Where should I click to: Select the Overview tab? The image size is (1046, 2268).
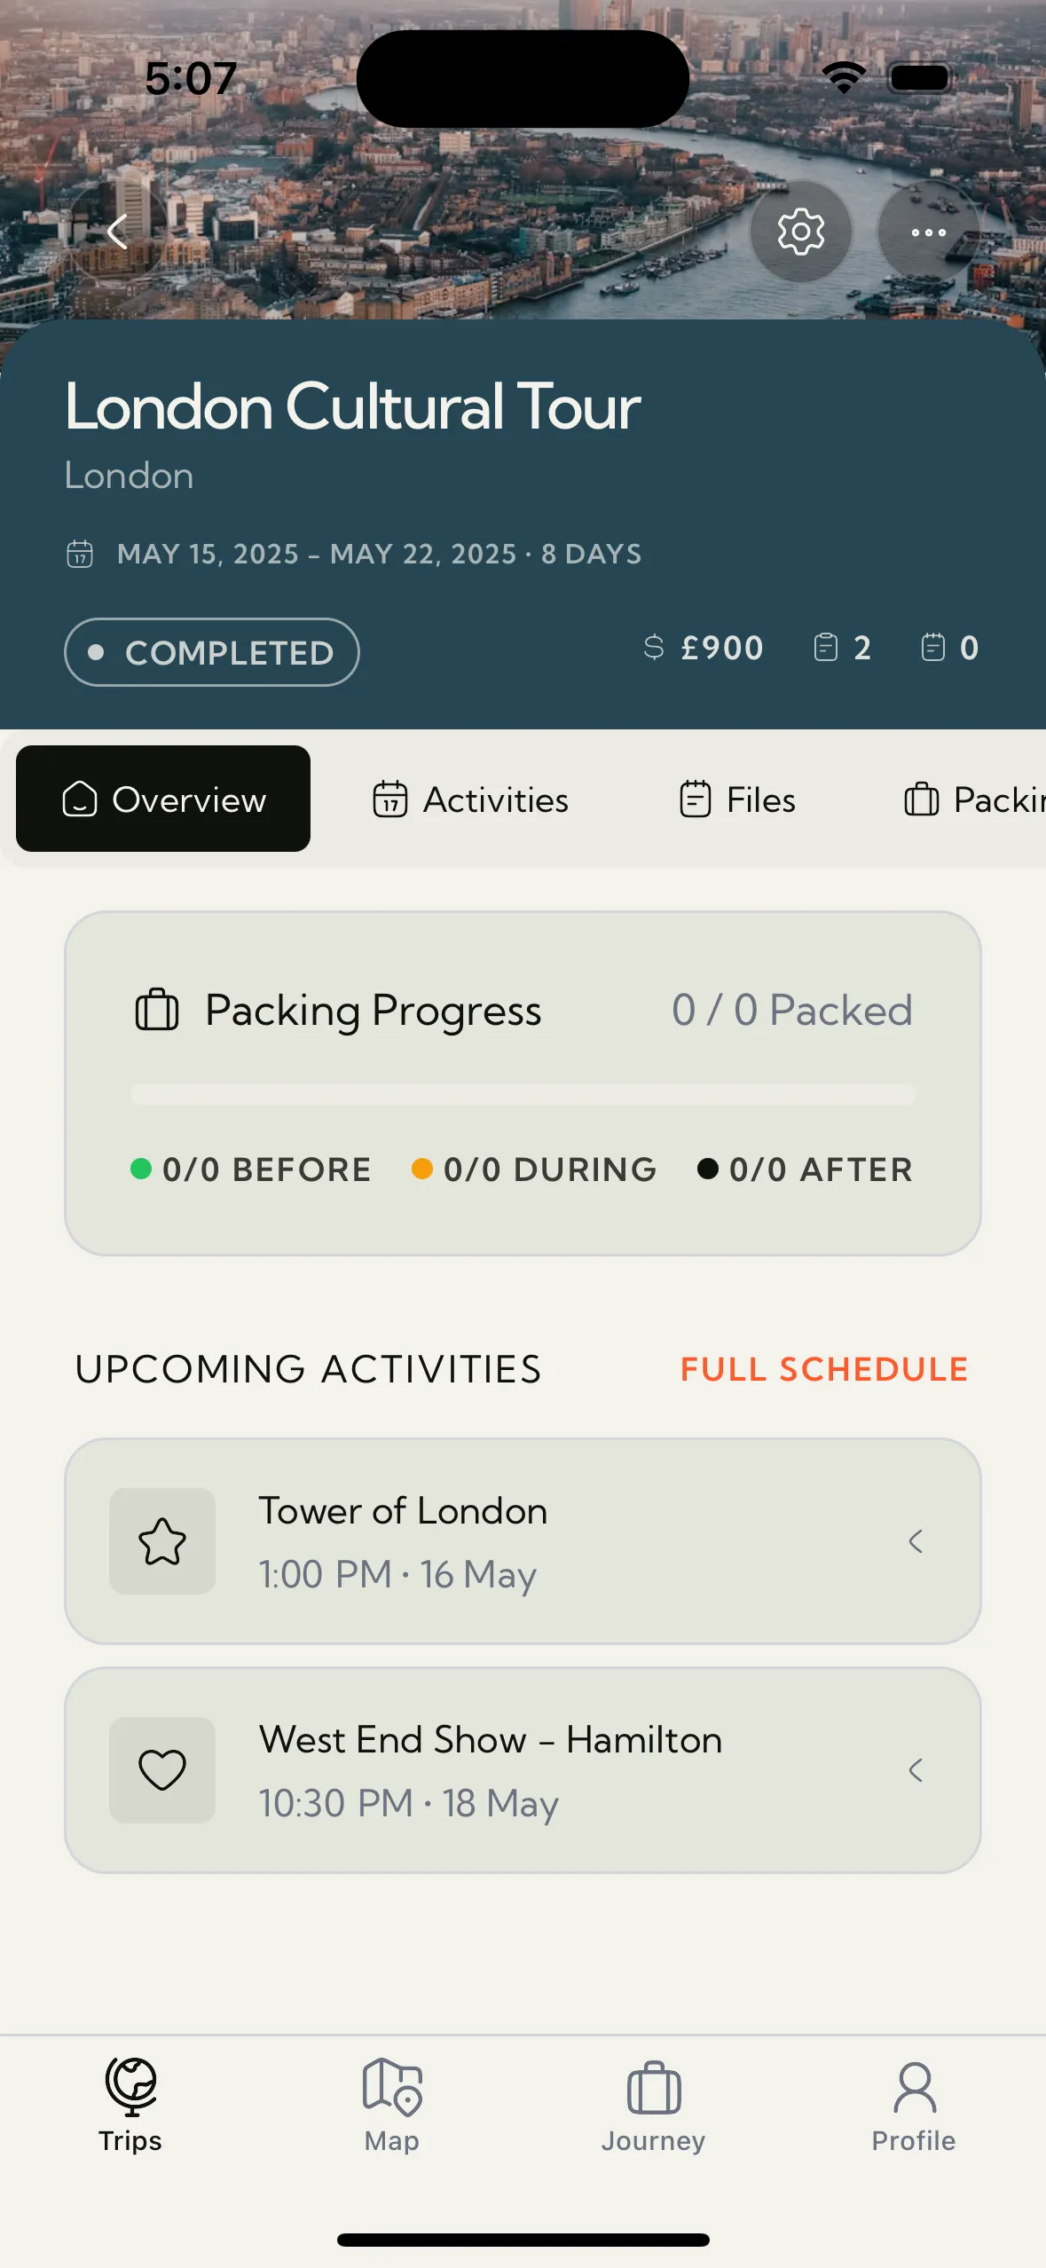tap(163, 799)
